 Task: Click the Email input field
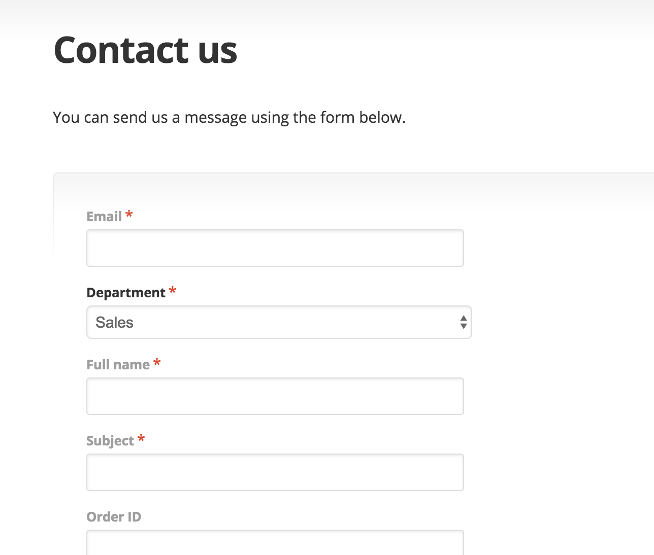tap(275, 248)
